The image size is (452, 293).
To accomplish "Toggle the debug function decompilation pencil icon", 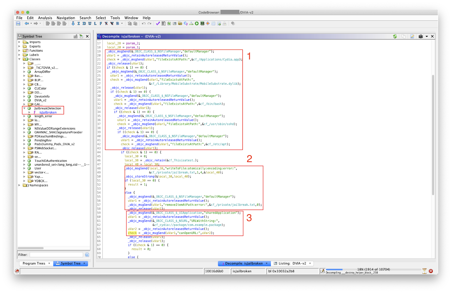I will 412,36.
